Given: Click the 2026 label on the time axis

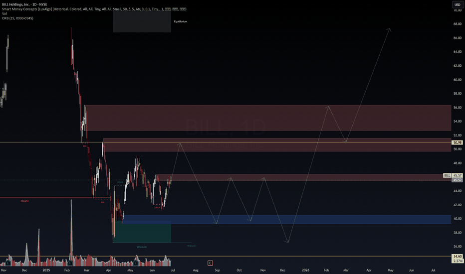Looking at the screenshot, I should [305, 270].
